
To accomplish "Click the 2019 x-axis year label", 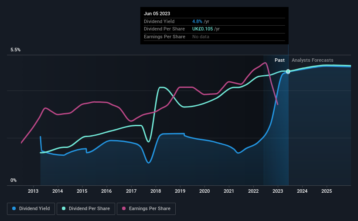I will tap(180, 191).
